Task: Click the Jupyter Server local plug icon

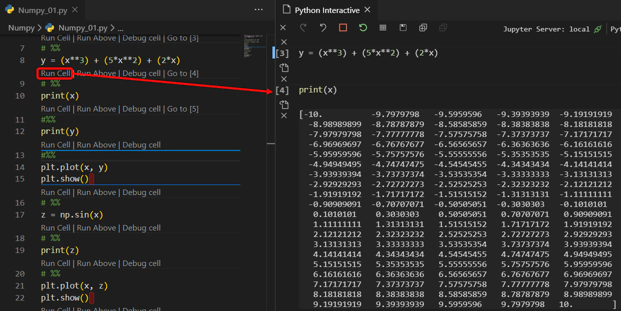Action: click(x=597, y=29)
